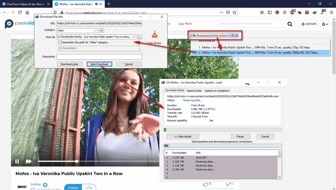Image resolution: width=336 pixels, height=190 pixels.
Task: Open the Options on completion tab
Action: 217,90
